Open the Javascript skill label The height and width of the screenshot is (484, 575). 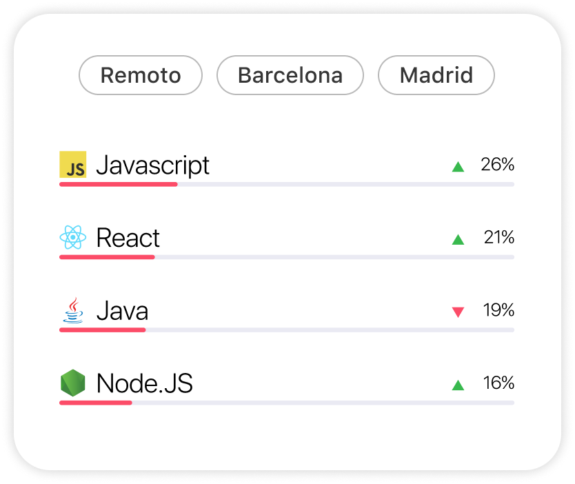[x=152, y=165]
